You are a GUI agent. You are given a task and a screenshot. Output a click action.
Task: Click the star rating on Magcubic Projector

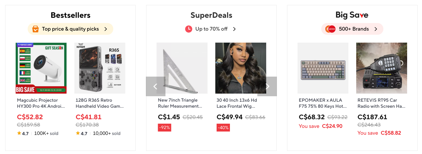(23, 133)
